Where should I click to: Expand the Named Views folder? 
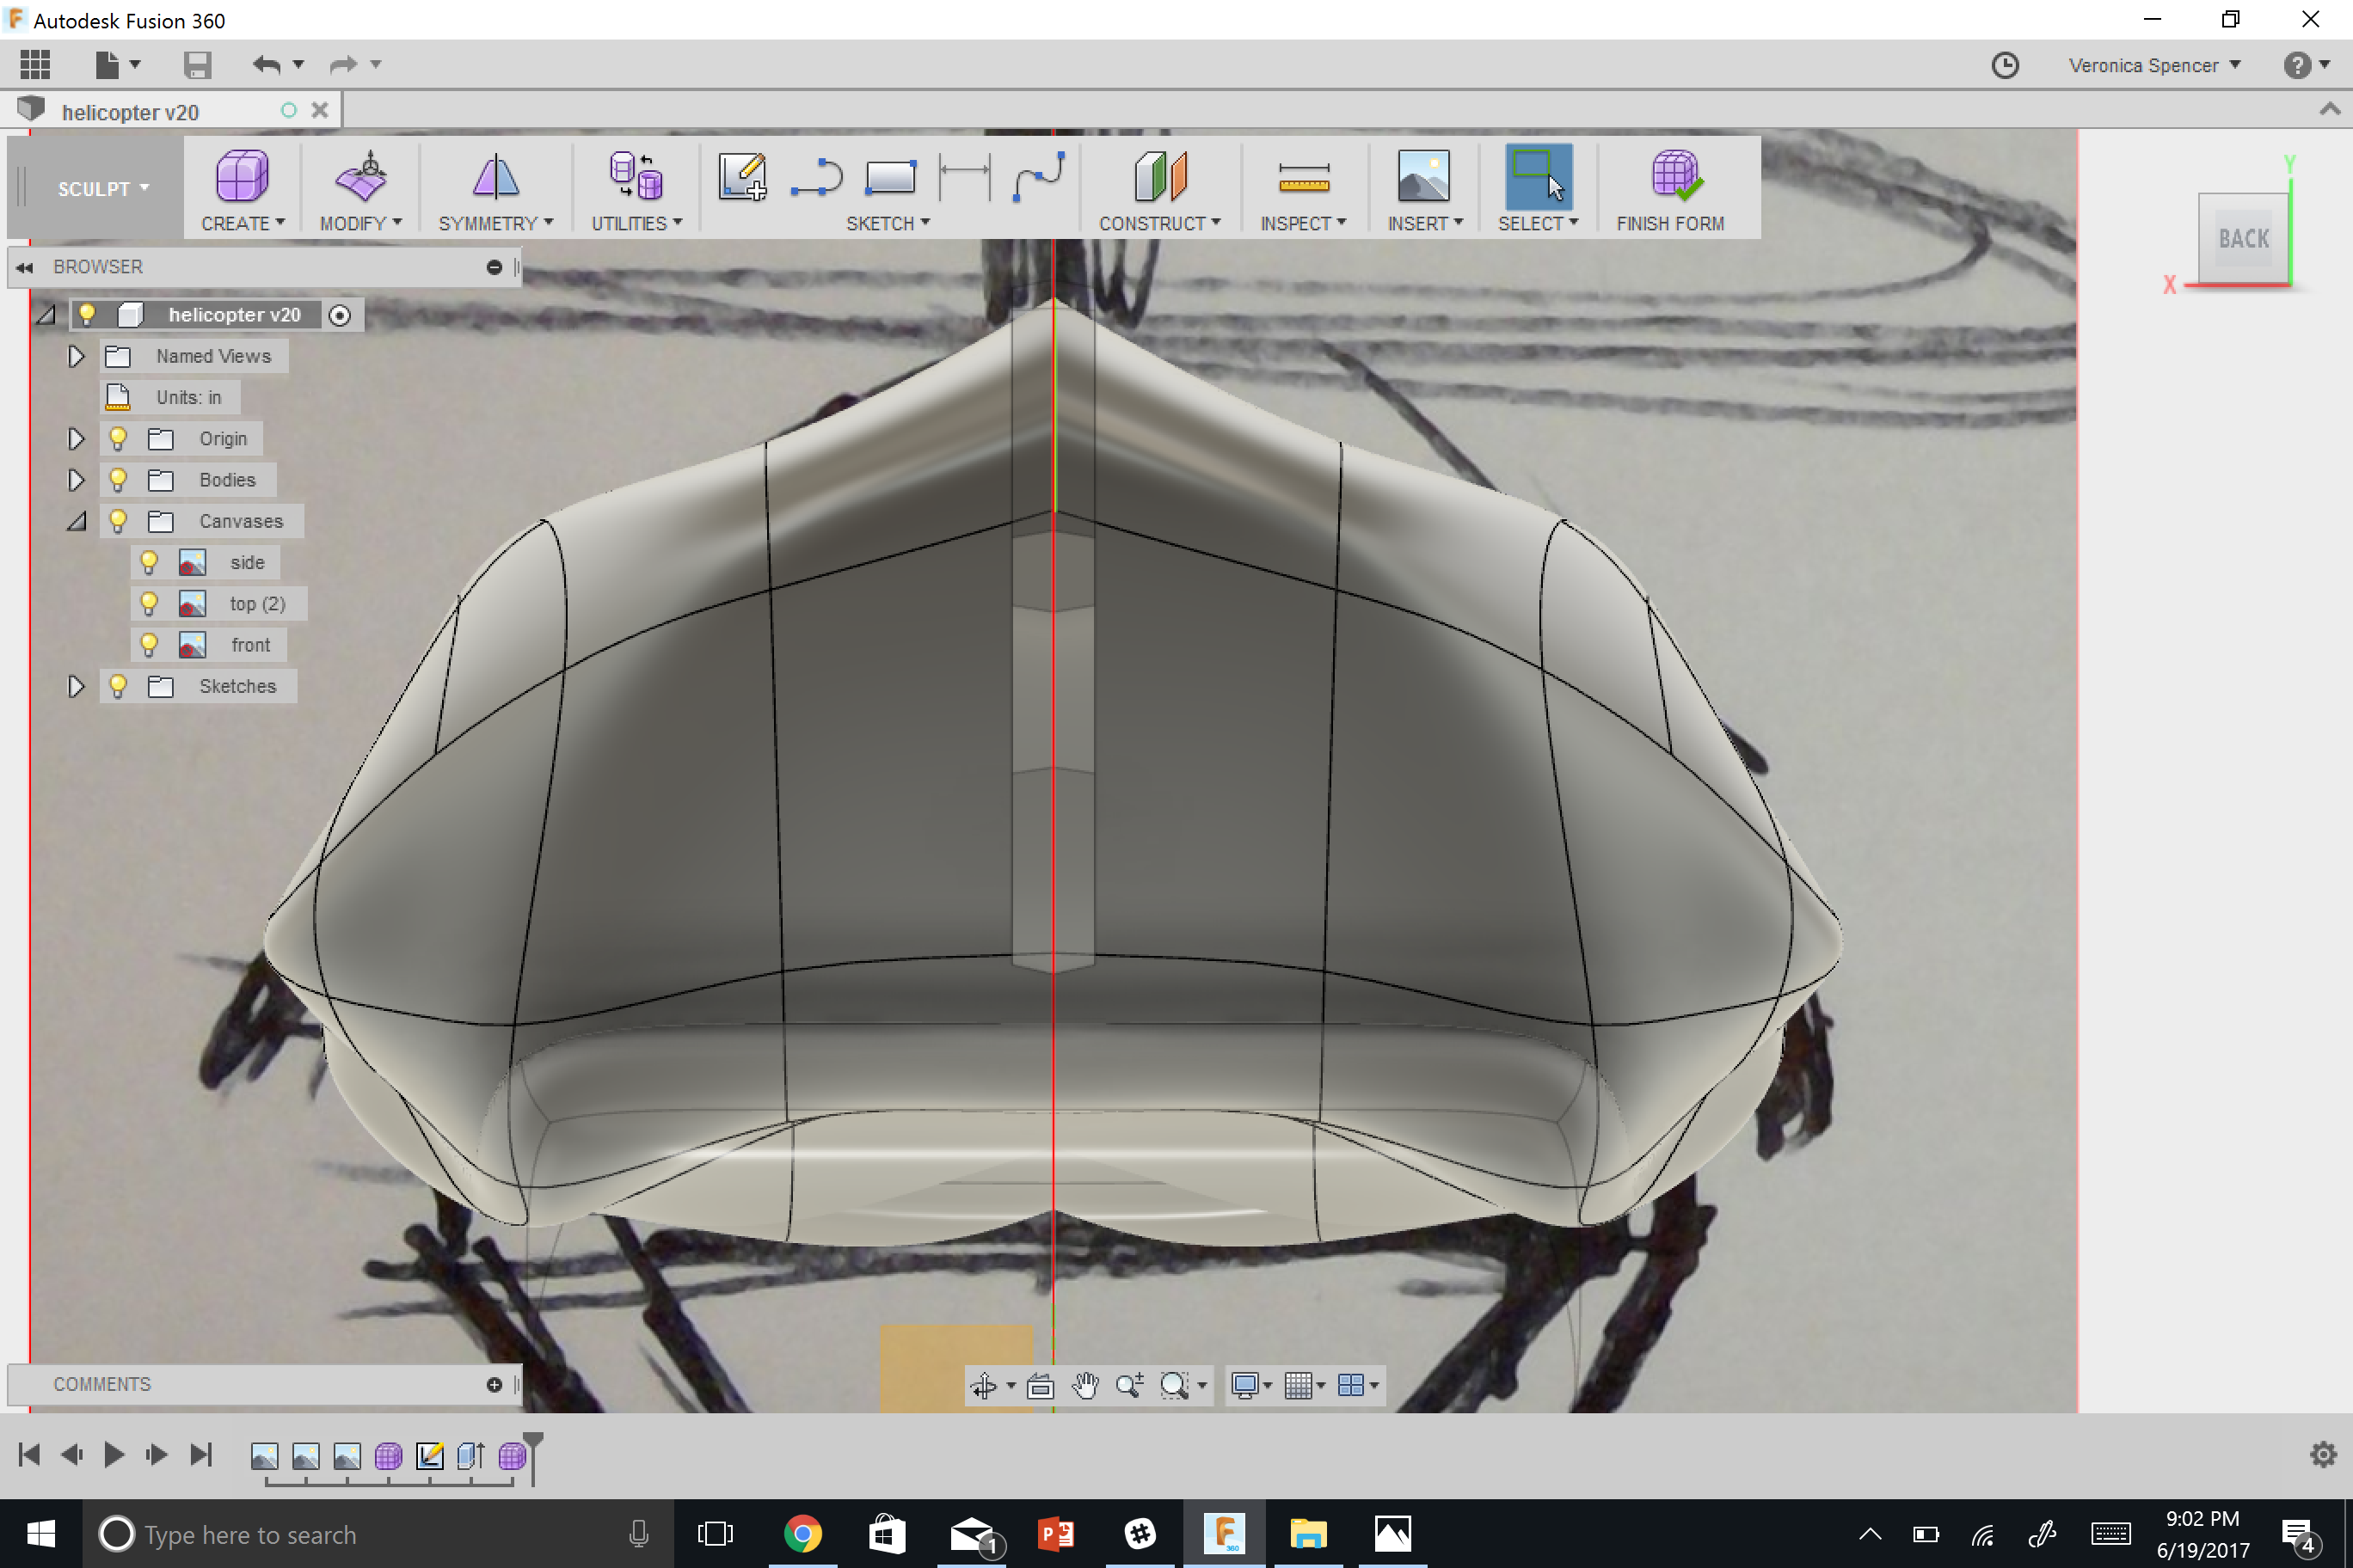(75, 356)
